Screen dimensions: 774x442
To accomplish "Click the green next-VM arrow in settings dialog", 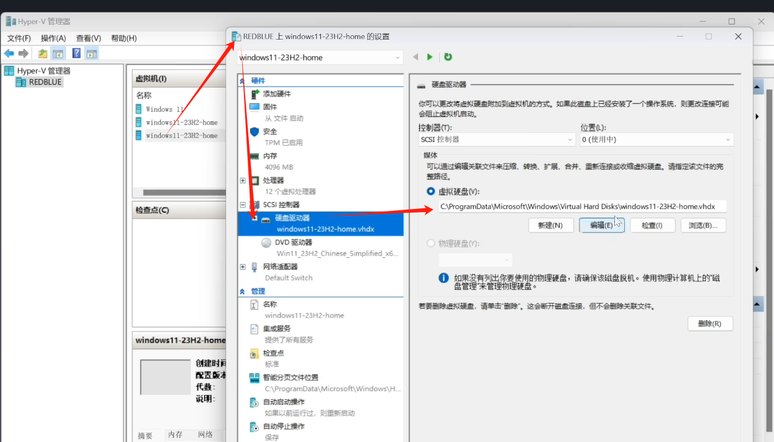I will (x=430, y=57).
